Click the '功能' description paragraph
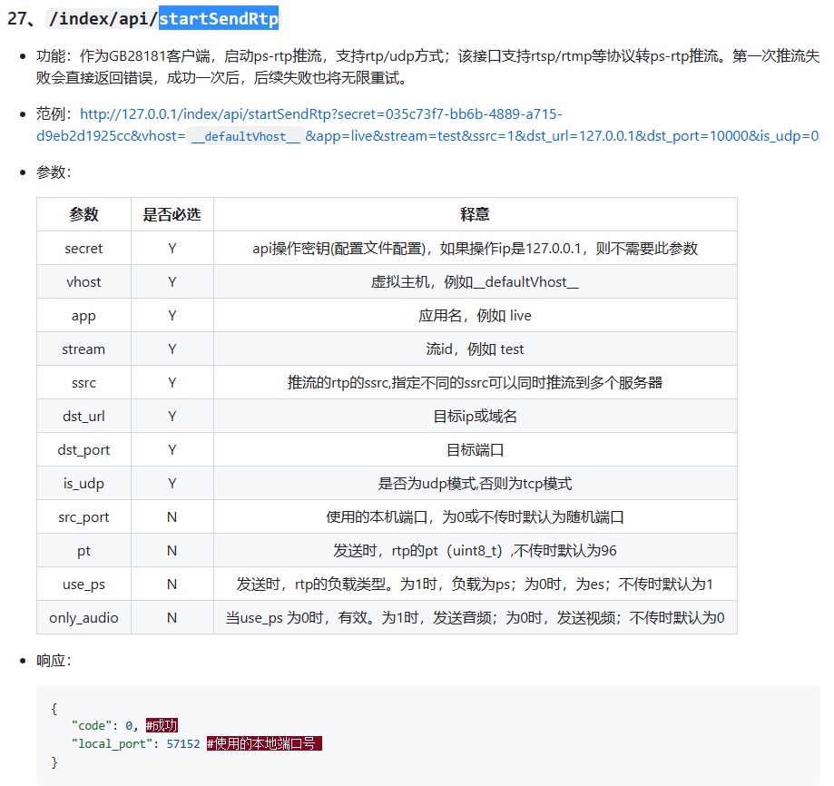This screenshot has height=786, width=834. [x=427, y=67]
